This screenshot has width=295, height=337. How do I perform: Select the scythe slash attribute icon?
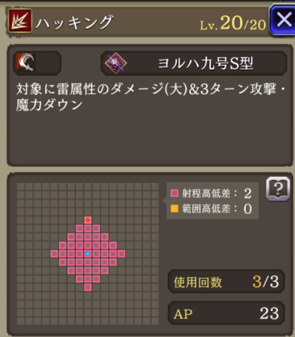(26, 62)
